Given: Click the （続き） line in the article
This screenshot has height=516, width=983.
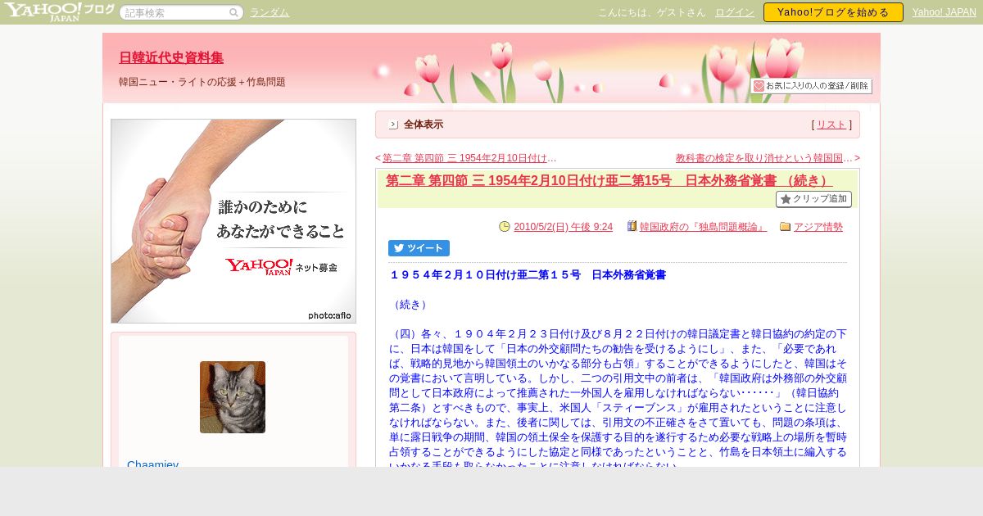Looking at the screenshot, I should [410, 305].
